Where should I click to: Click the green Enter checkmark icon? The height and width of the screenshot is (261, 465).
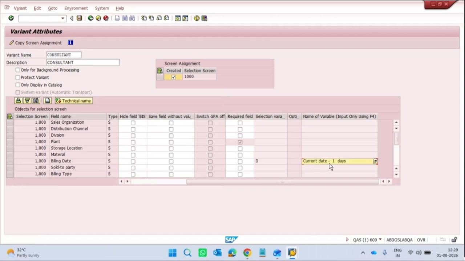click(11, 18)
